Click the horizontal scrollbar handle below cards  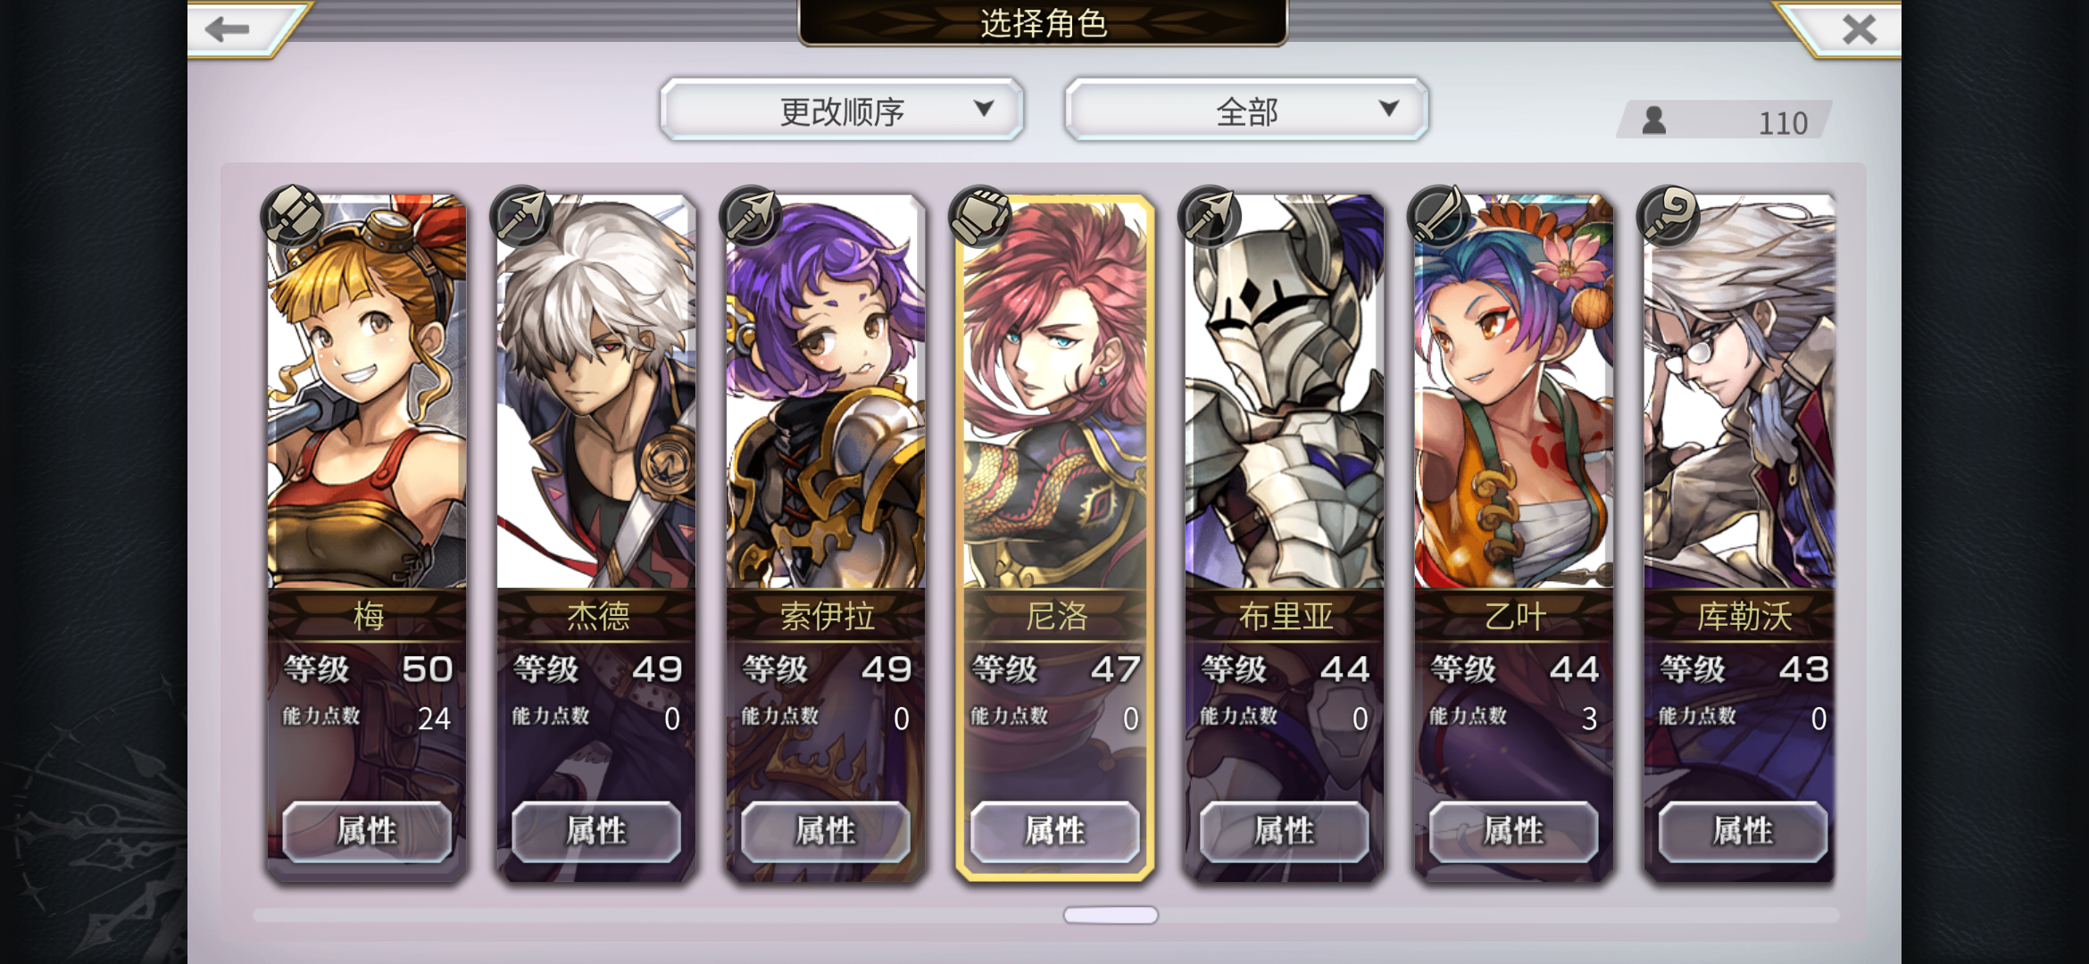pyautogui.click(x=1111, y=915)
